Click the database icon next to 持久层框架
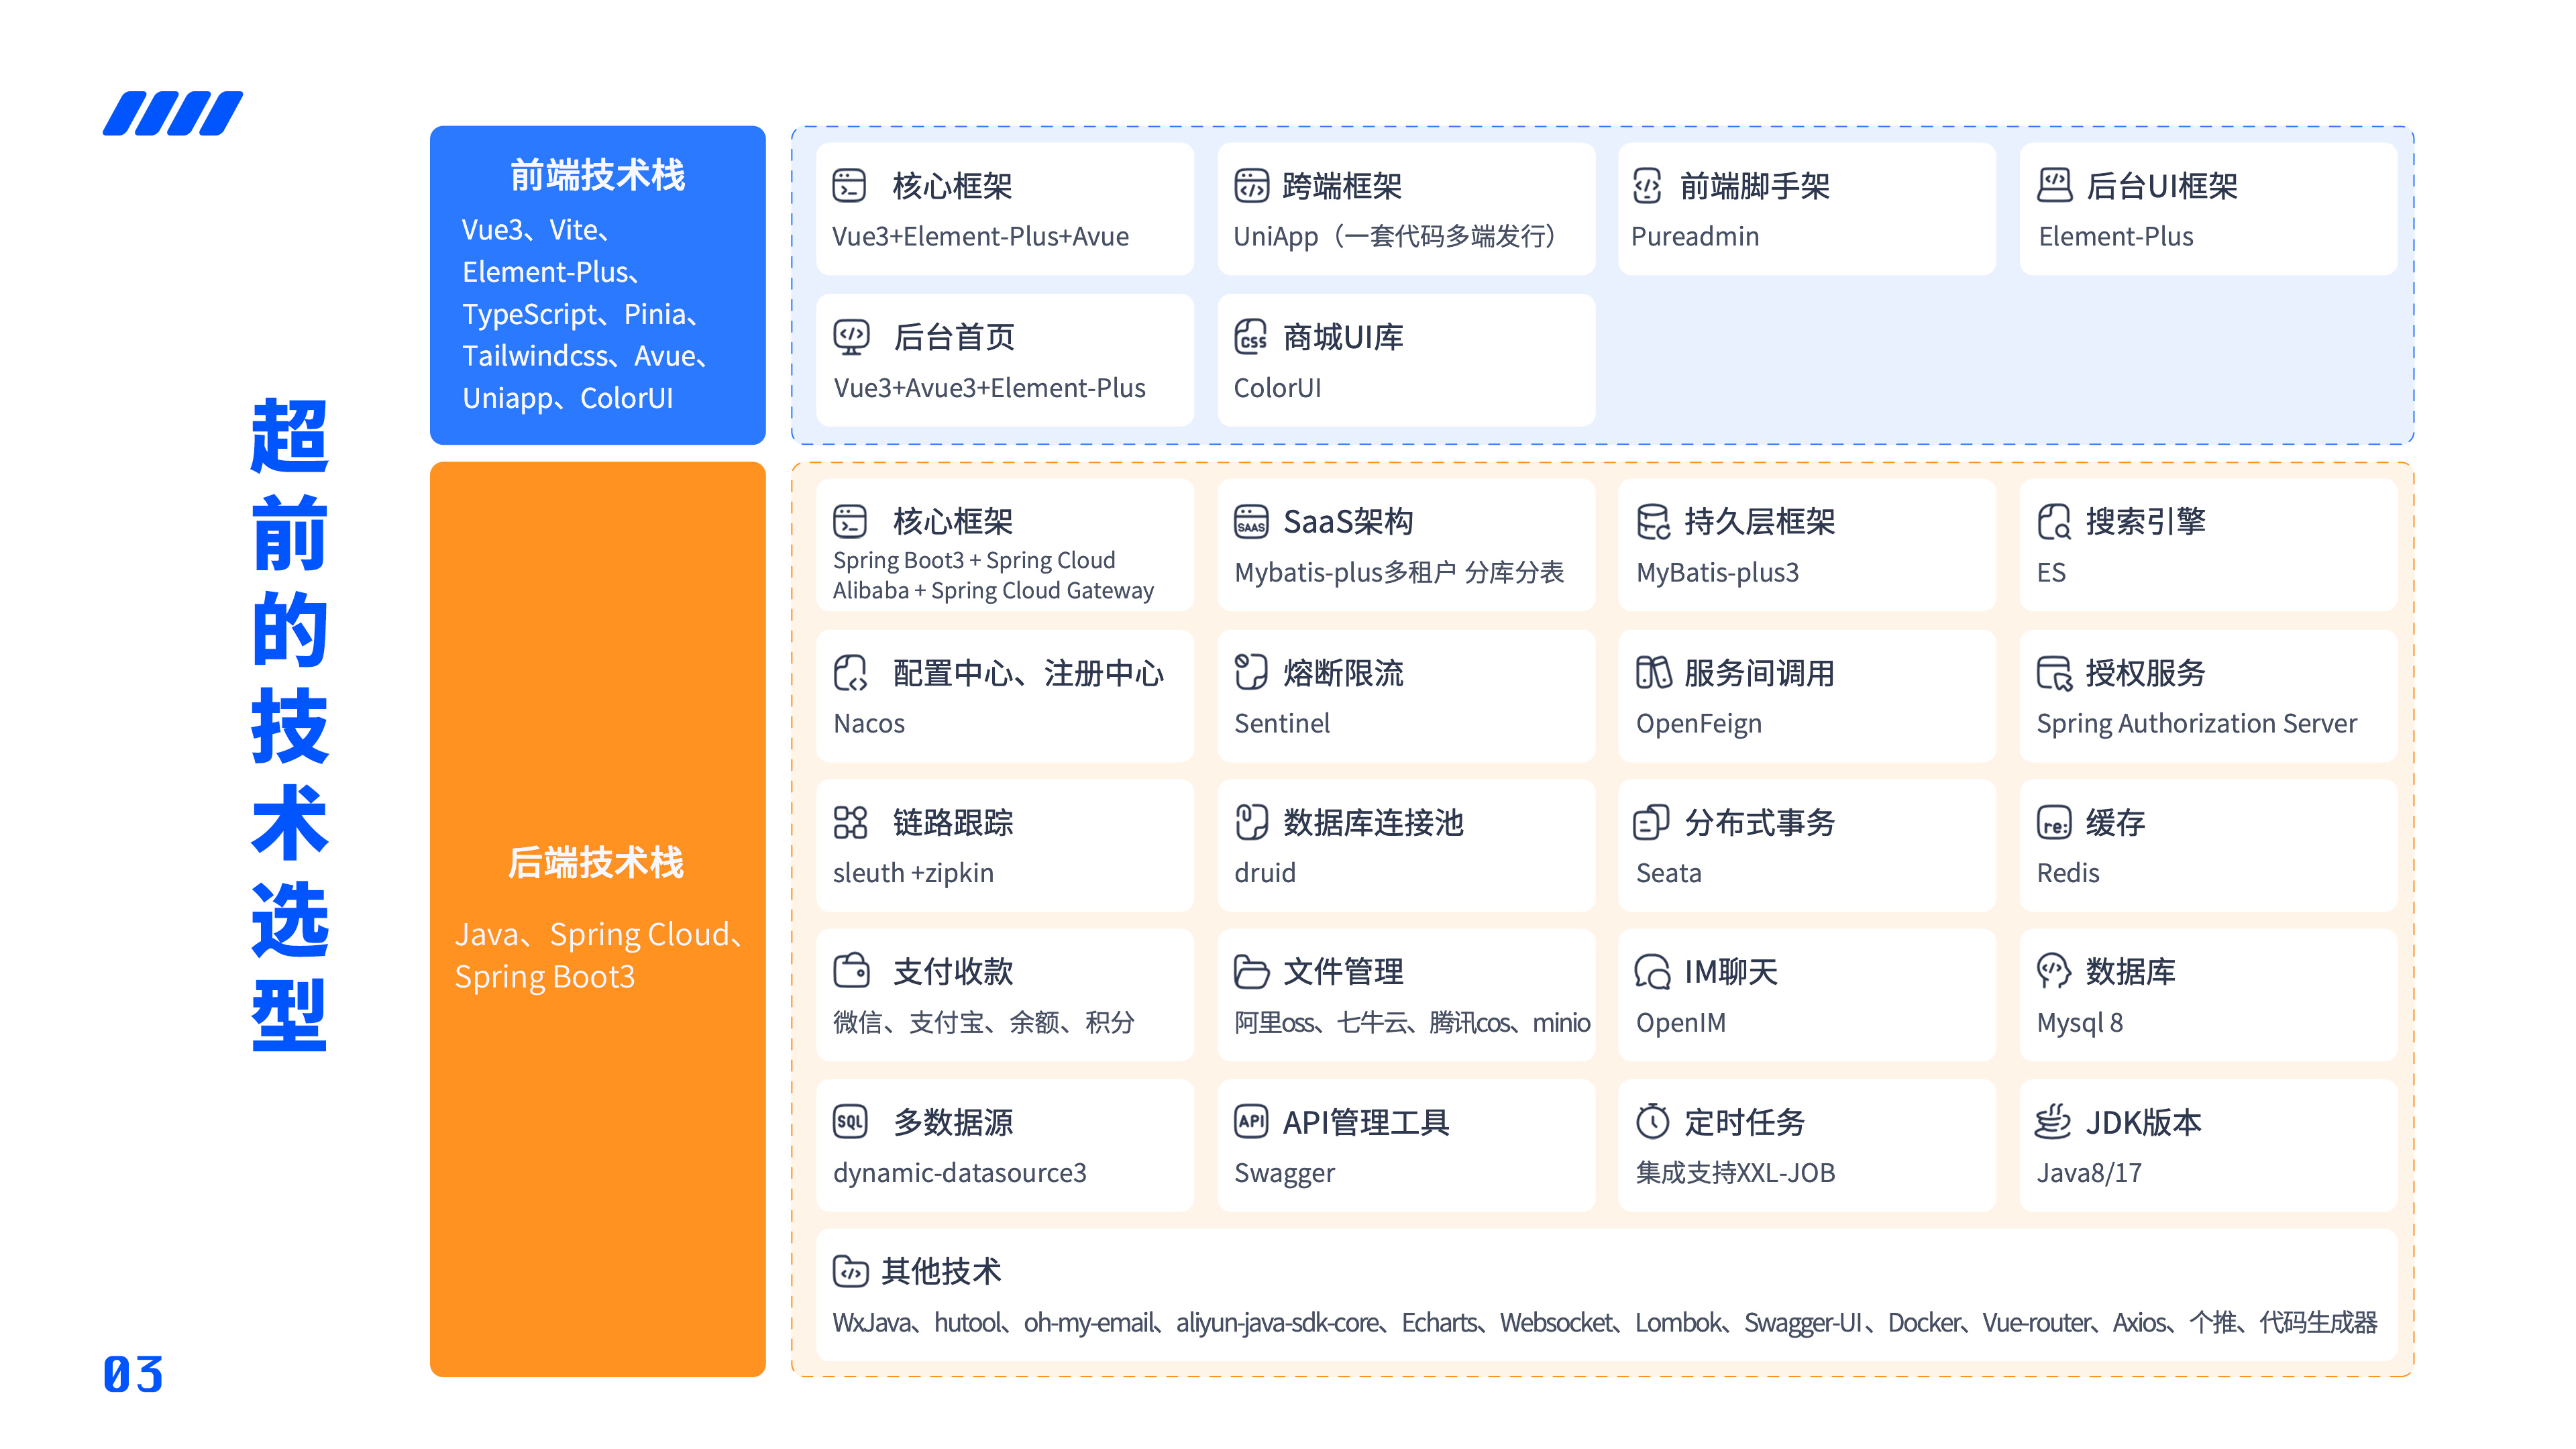The image size is (2576, 1449). (1653, 521)
